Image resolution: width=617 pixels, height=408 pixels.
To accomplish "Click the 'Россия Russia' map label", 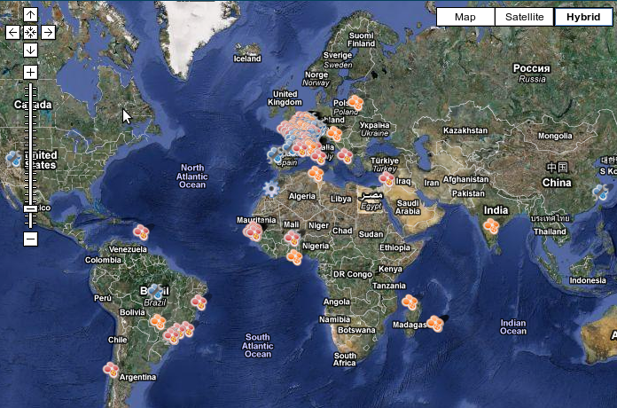I will coord(532,74).
